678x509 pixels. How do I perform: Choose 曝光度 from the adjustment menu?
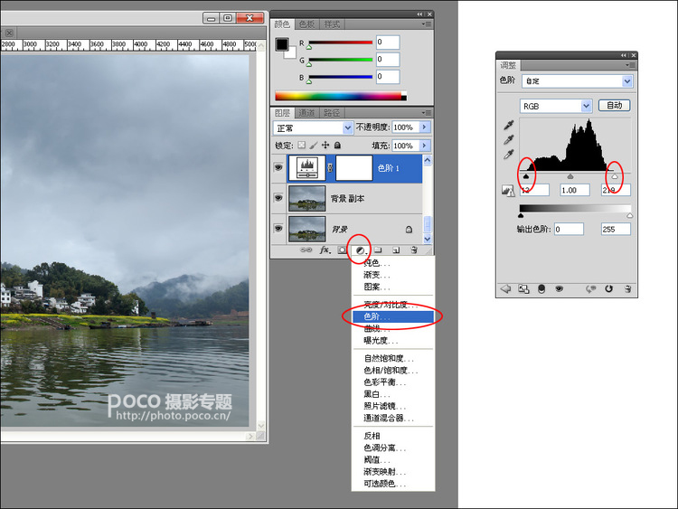[393, 340]
